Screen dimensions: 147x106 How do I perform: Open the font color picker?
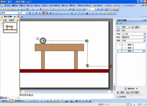(90, 13)
